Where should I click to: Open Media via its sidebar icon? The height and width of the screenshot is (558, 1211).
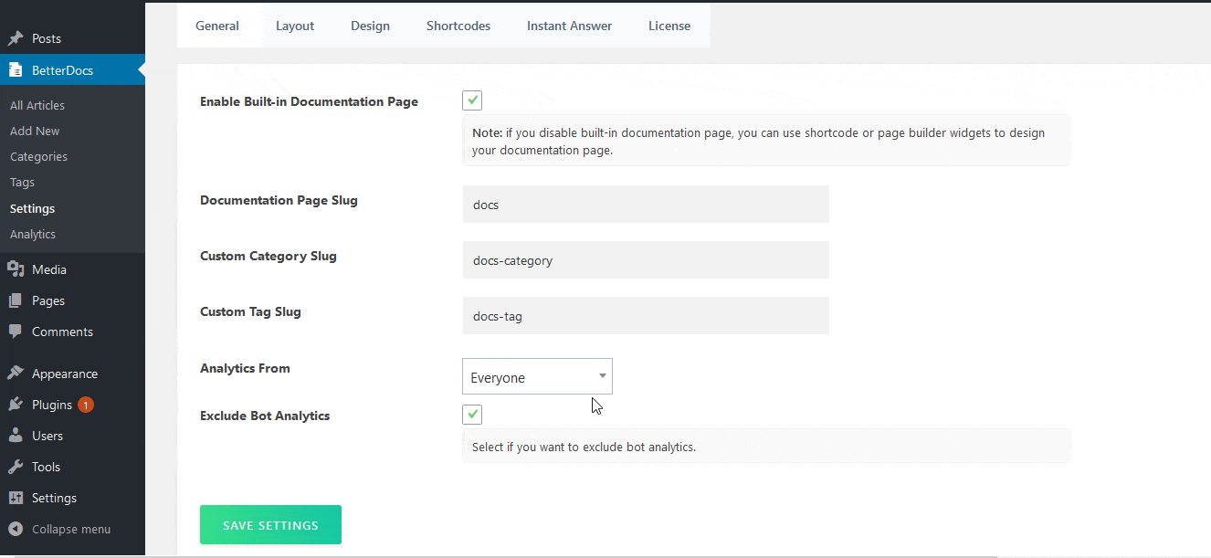[16, 269]
